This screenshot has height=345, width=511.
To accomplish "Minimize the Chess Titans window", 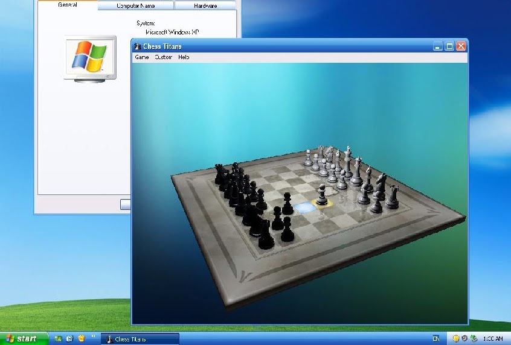I will point(438,46).
